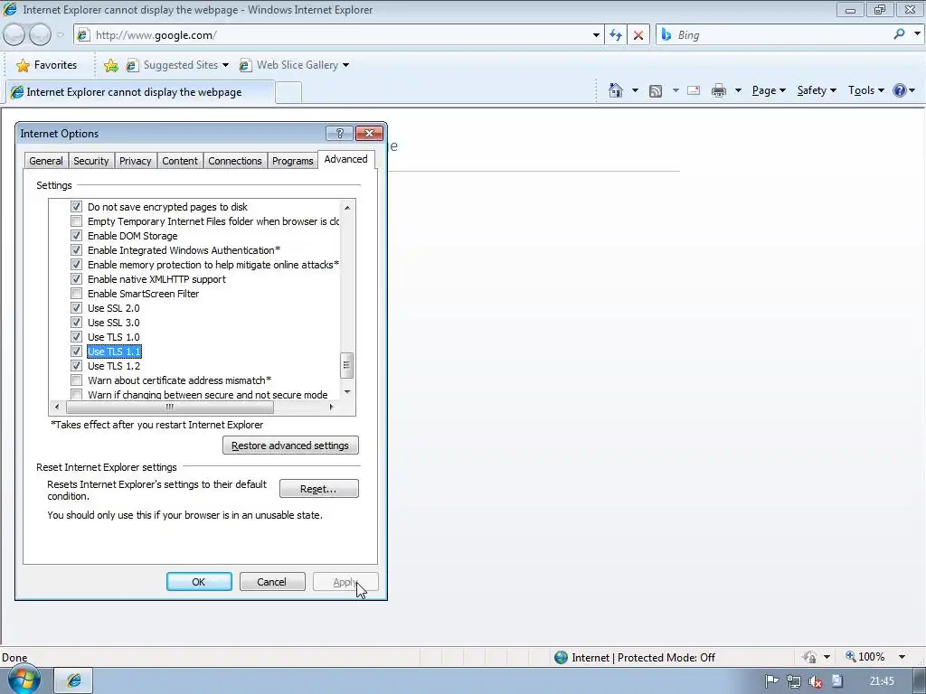
Task: Click the settings list vertical scrollbar thumb
Action: 346,365
